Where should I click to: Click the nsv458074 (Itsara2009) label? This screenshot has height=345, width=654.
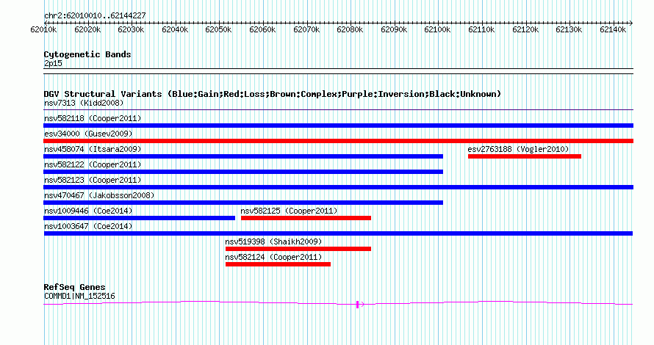coord(93,149)
